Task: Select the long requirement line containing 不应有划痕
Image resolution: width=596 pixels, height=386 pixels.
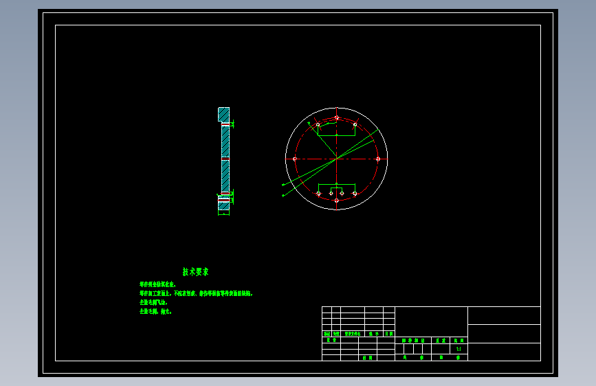Action: coord(196,293)
